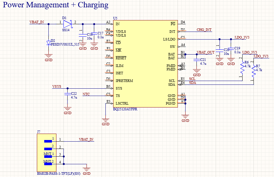Click the 4.7k value of R6
This screenshot has width=274, height=177.
click(248, 66)
